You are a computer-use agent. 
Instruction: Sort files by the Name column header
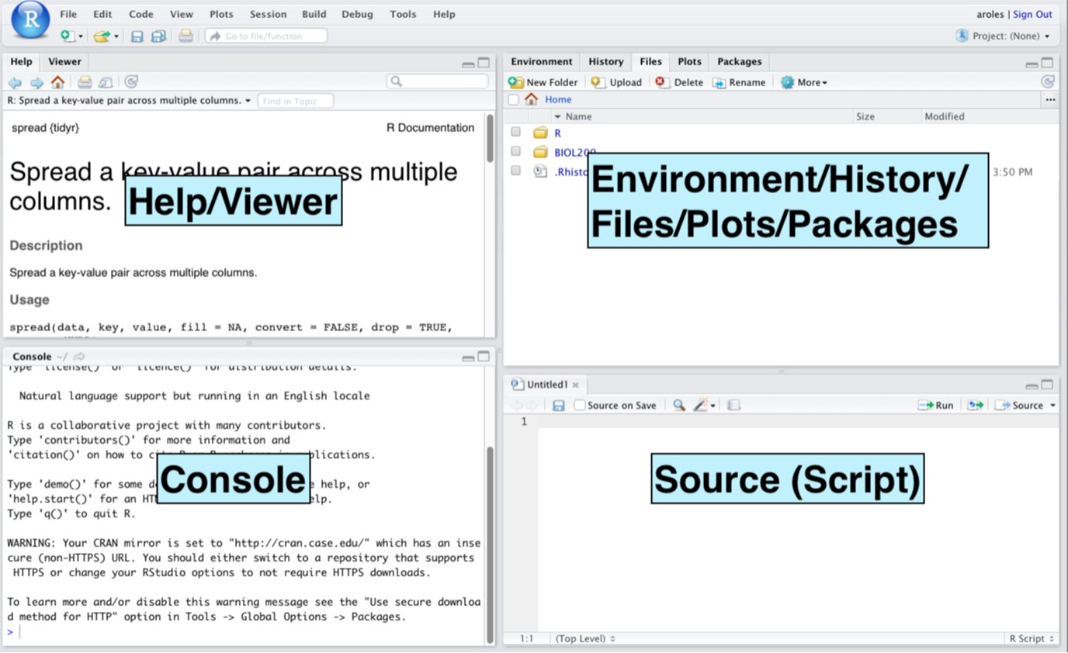[578, 116]
